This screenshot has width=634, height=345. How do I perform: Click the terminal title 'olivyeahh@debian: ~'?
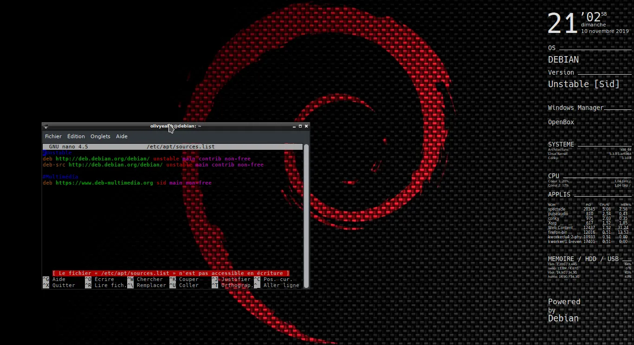coord(175,126)
